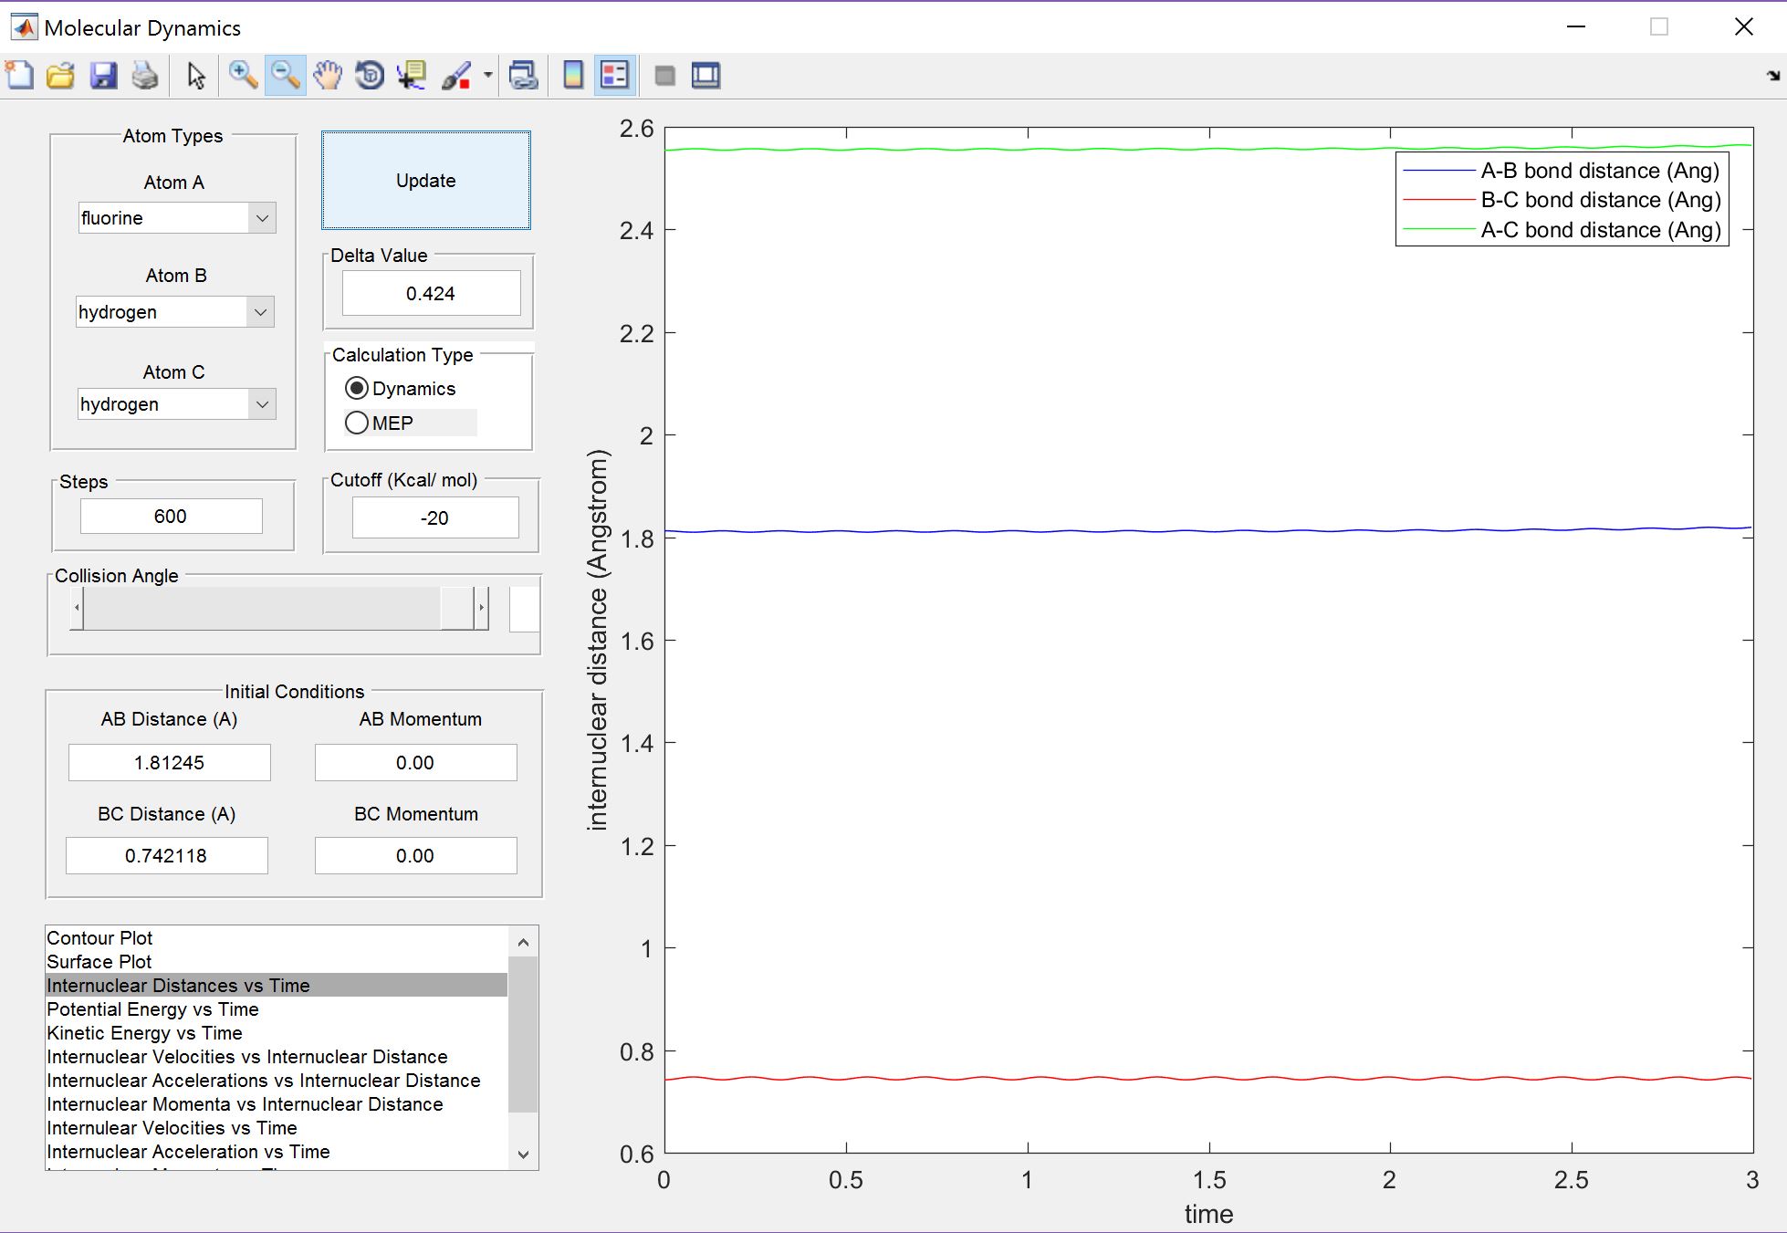Click the Collision Angle slider right arrow

481,608
